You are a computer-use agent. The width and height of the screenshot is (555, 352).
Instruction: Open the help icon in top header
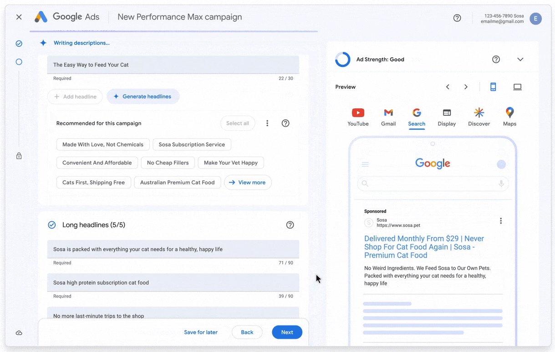point(457,18)
